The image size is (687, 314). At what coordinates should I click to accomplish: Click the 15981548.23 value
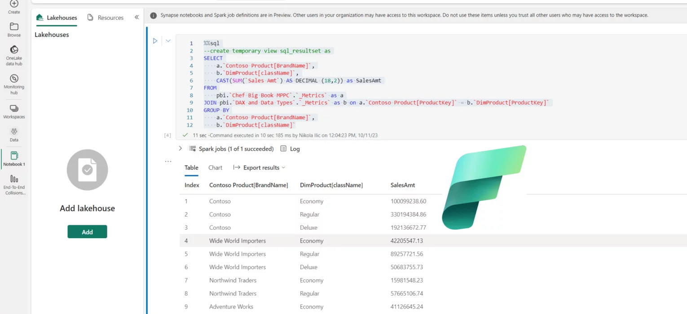point(407,280)
